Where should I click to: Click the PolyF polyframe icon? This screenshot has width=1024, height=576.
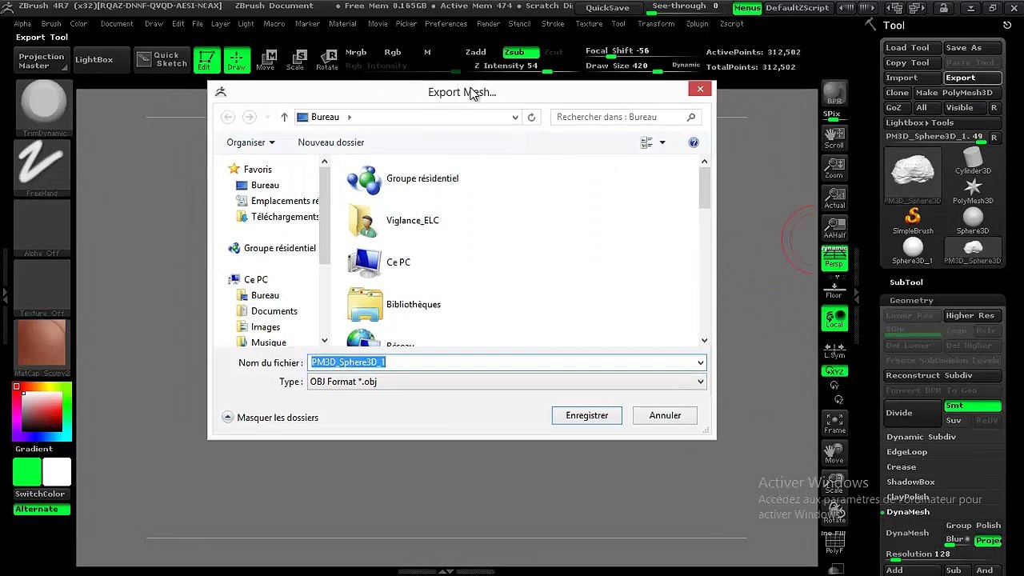[834, 544]
